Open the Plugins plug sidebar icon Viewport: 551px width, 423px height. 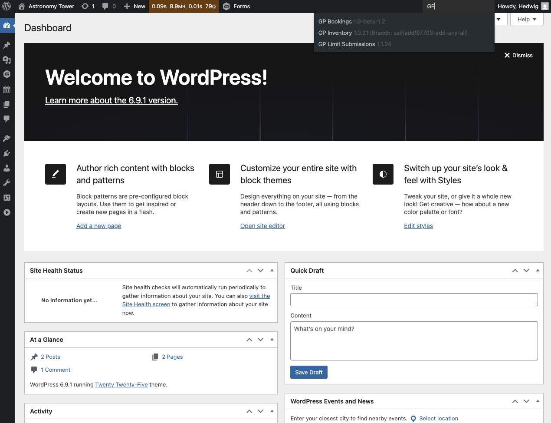7,153
